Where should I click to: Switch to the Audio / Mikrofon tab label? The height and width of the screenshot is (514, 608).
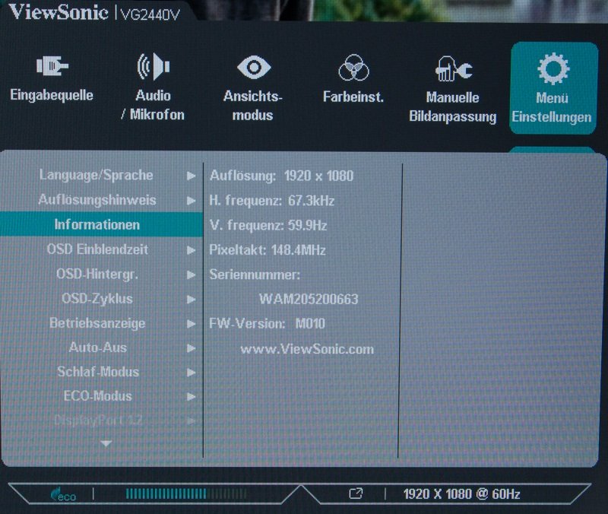pos(153,105)
